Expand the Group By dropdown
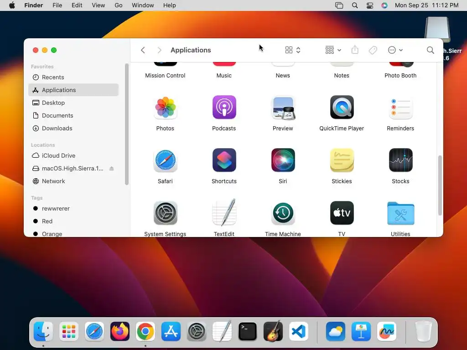 click(x=333, y=50)
